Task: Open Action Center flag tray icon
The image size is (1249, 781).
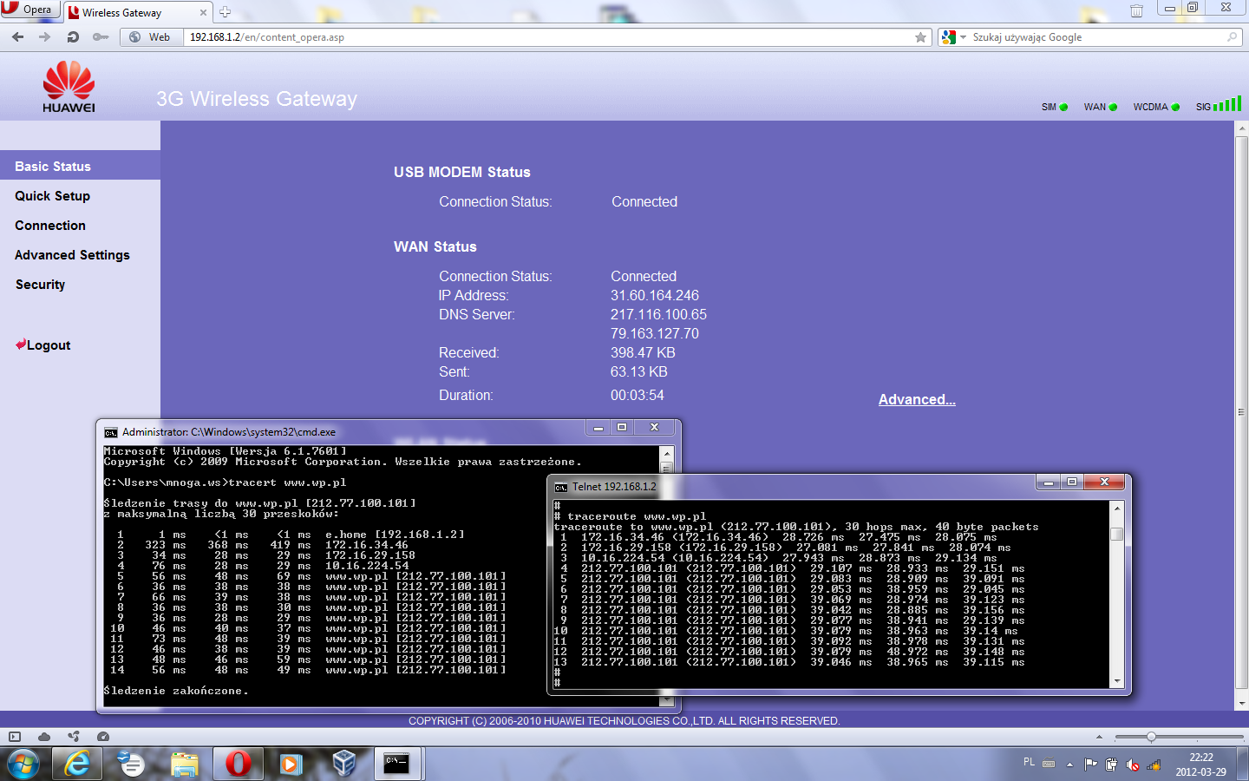Action: tap(1091, 765)
